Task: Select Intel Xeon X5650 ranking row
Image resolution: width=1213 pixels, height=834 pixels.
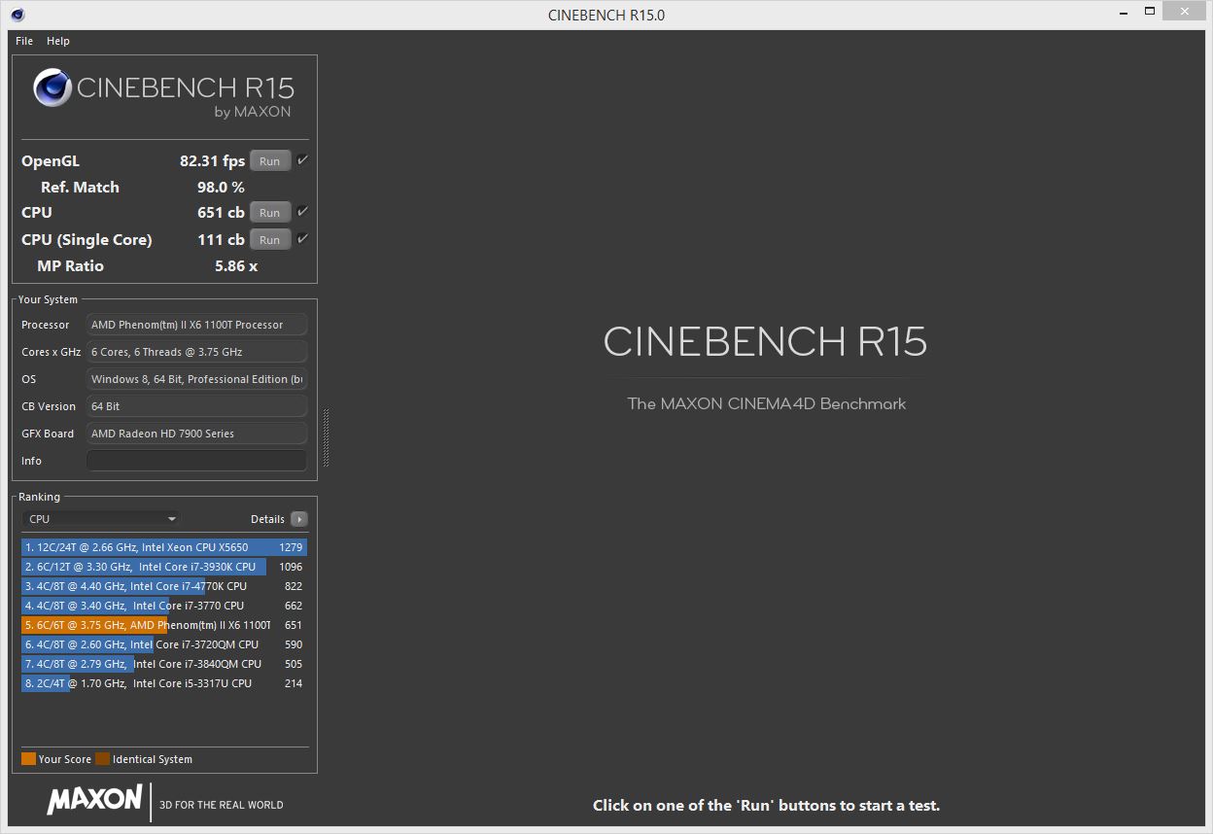Action: [164, 547]
